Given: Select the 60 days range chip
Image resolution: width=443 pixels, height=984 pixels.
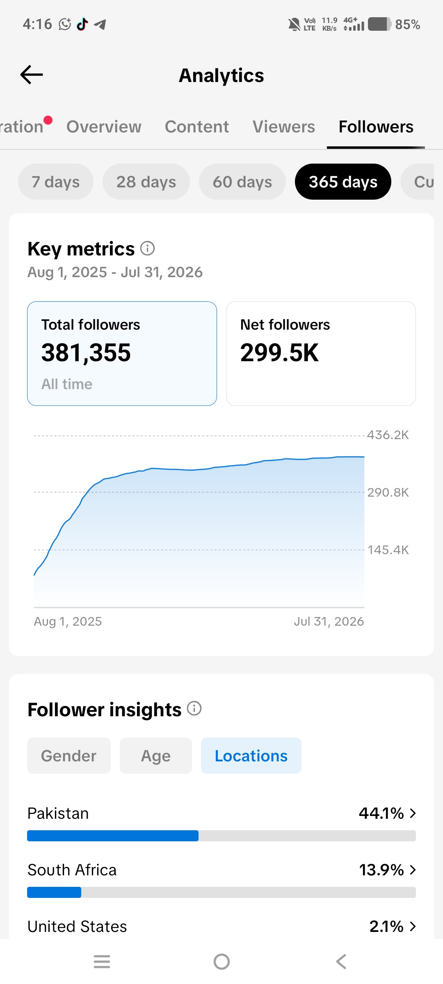Looking at the screenshot, I should pos(242,182).
